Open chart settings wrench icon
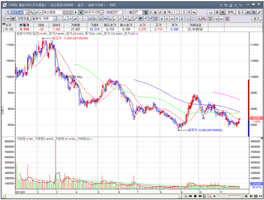The image size is (264, 200). tap(259, 12)
